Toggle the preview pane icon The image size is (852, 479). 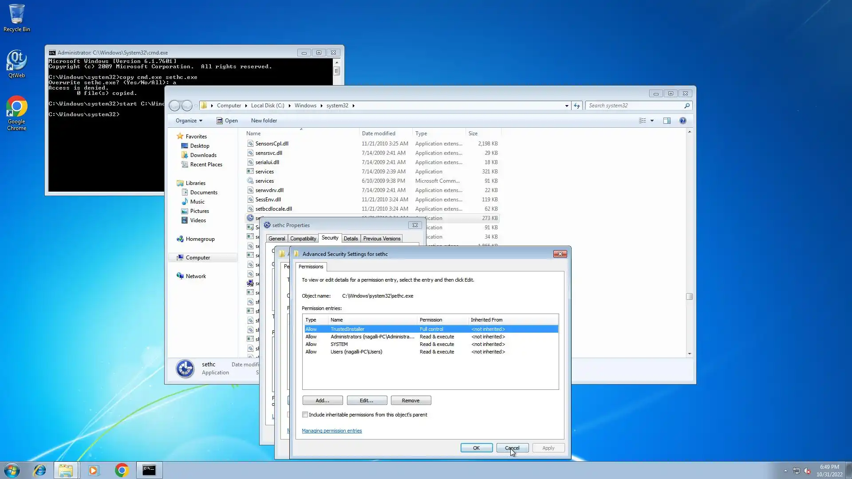click(x=667, y=121)
